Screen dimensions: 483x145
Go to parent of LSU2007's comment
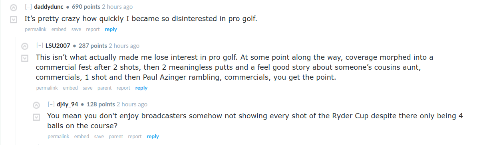(105, 88)
